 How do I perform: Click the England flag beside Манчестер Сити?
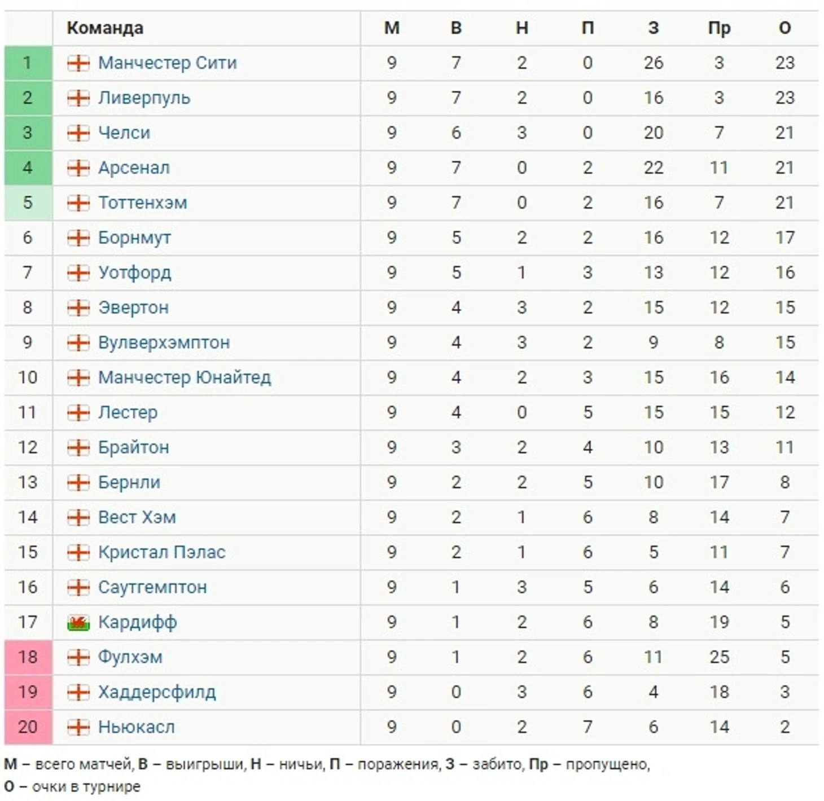[x=78, y=63]
